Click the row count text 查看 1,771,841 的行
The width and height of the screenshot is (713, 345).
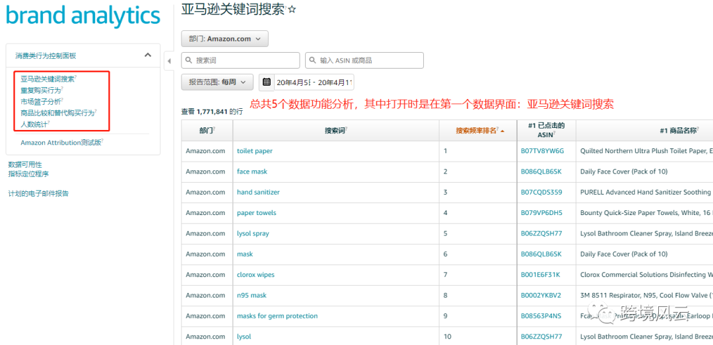coord(212,111)
